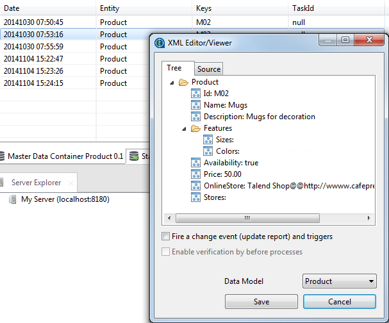Enable Fire a change event checkbox
The image size is (389, 323).
[x=167, y=236]
